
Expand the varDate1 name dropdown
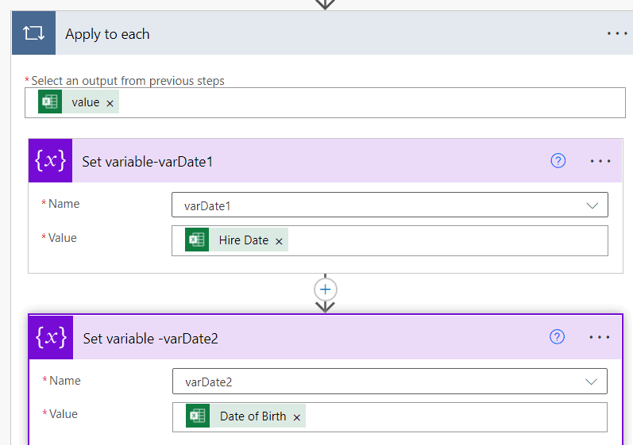point(592,205)
